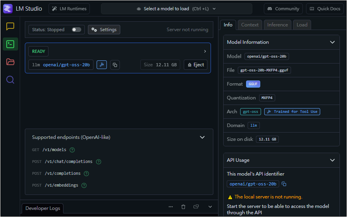Copy the API identifier openai/gpt-oss-20b
The height and width of the screenshot is (217, 347).
click(x=284, y=184)
